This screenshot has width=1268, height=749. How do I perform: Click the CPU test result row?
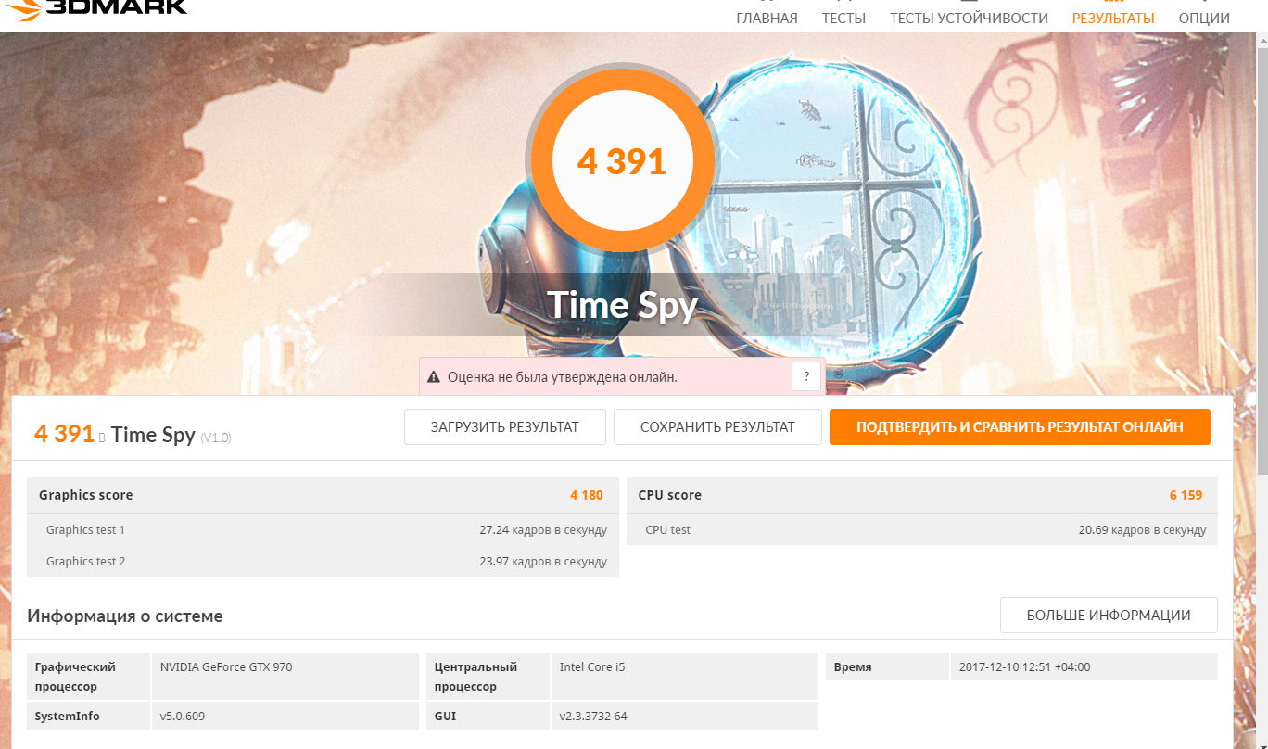coord(922,529)
